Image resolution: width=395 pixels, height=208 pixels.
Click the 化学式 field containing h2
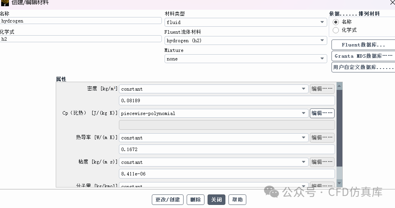pyautogui.click(x=81, y=39)
